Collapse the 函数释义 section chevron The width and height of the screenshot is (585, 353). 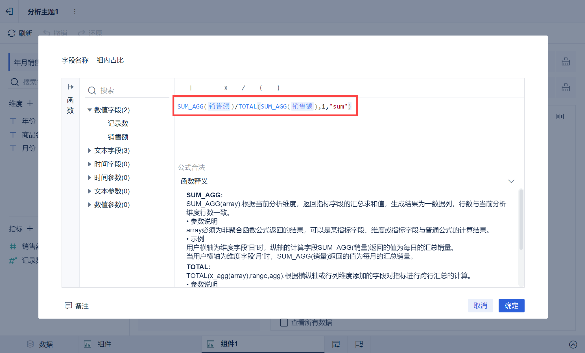(511, 181)
